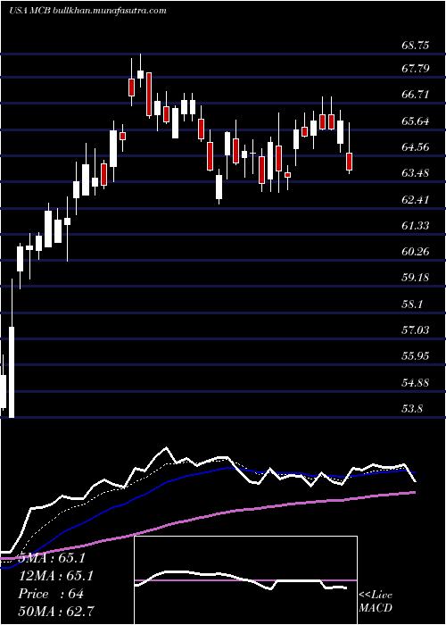Select the 64.56 price axis label
Image resolution: width=446 pixels, height=625 pixels.
[x=416, y=147]
